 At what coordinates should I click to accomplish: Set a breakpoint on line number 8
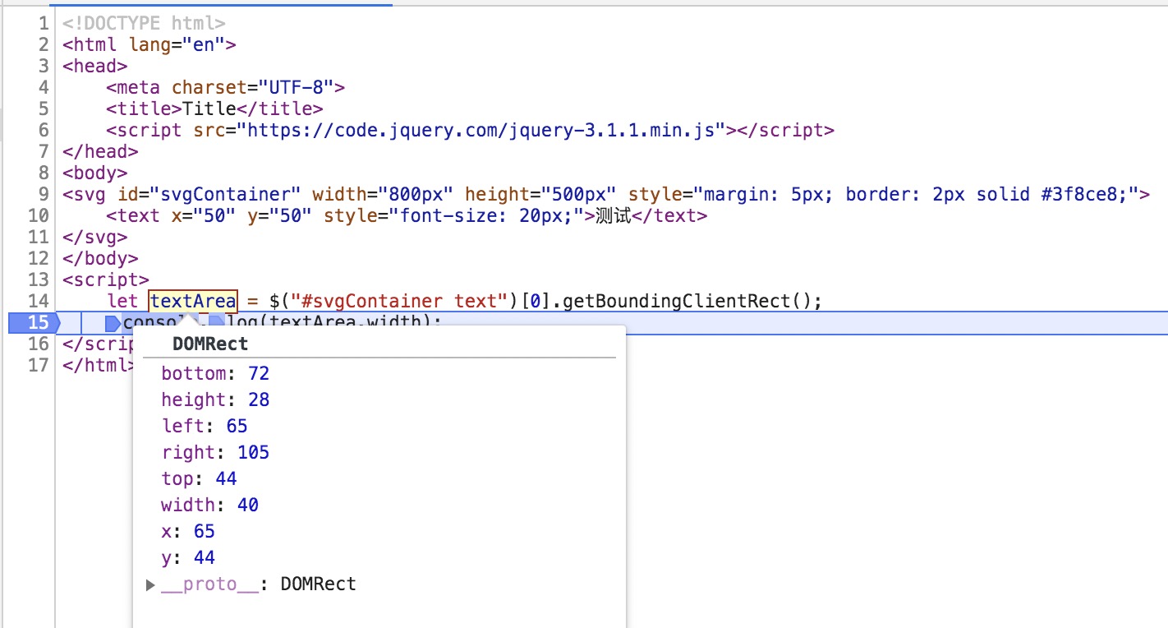pos(44,173)
